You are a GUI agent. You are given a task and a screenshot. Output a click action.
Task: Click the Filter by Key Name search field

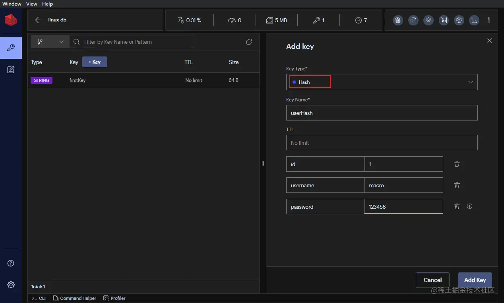tap(132, 42)
